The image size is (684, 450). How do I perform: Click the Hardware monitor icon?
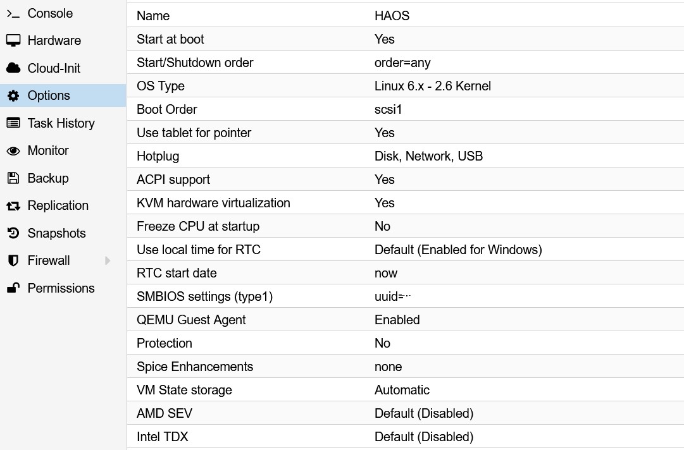pos(13,40)
